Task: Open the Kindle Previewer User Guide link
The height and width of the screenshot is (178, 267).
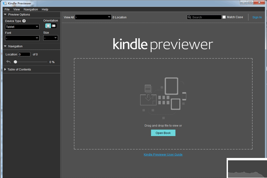Action: (x=163, y=155)
